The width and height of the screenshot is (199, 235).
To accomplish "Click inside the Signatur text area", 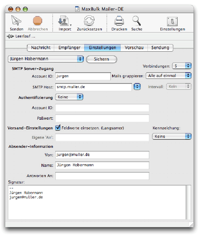I will [x=97, y=202].
